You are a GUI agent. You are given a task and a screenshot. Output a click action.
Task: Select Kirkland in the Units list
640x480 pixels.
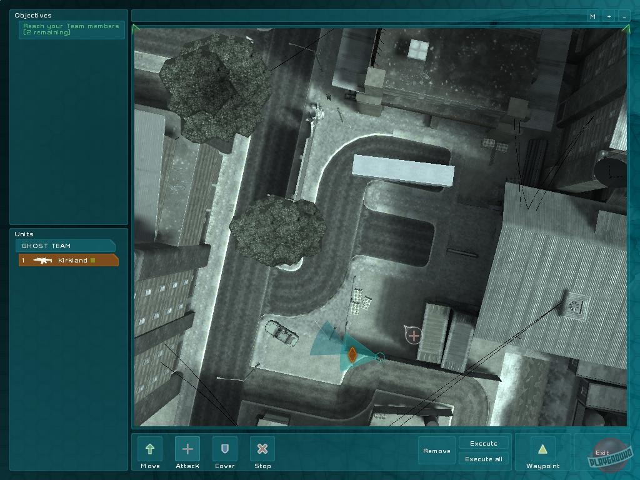(72, 261)
